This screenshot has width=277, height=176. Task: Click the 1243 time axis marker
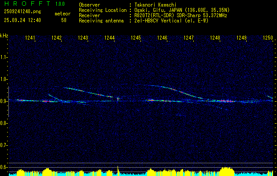tap(83, 37)
